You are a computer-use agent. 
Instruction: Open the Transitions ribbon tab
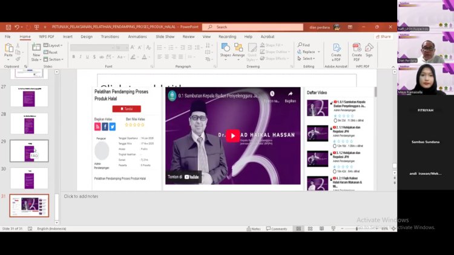pos(110,36)
